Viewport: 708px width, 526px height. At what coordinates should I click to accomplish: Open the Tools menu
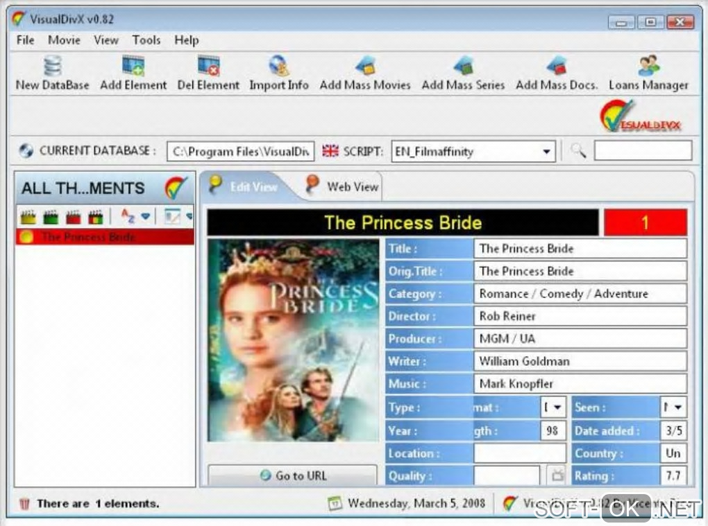[x=146, y=40]
